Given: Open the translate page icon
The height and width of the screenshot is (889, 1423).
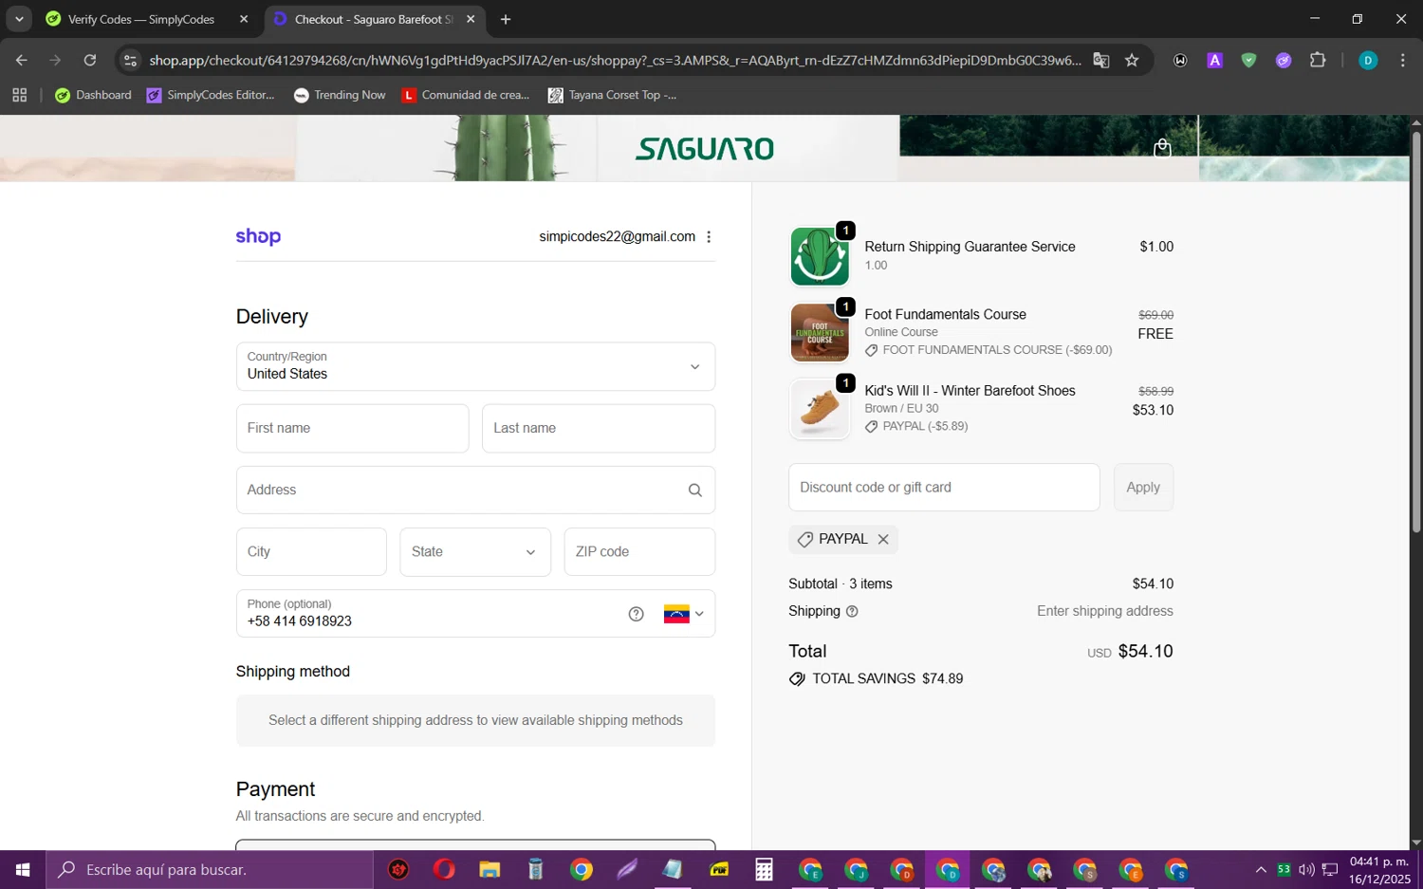Looking at the screenshot, I should [1101, 61].
